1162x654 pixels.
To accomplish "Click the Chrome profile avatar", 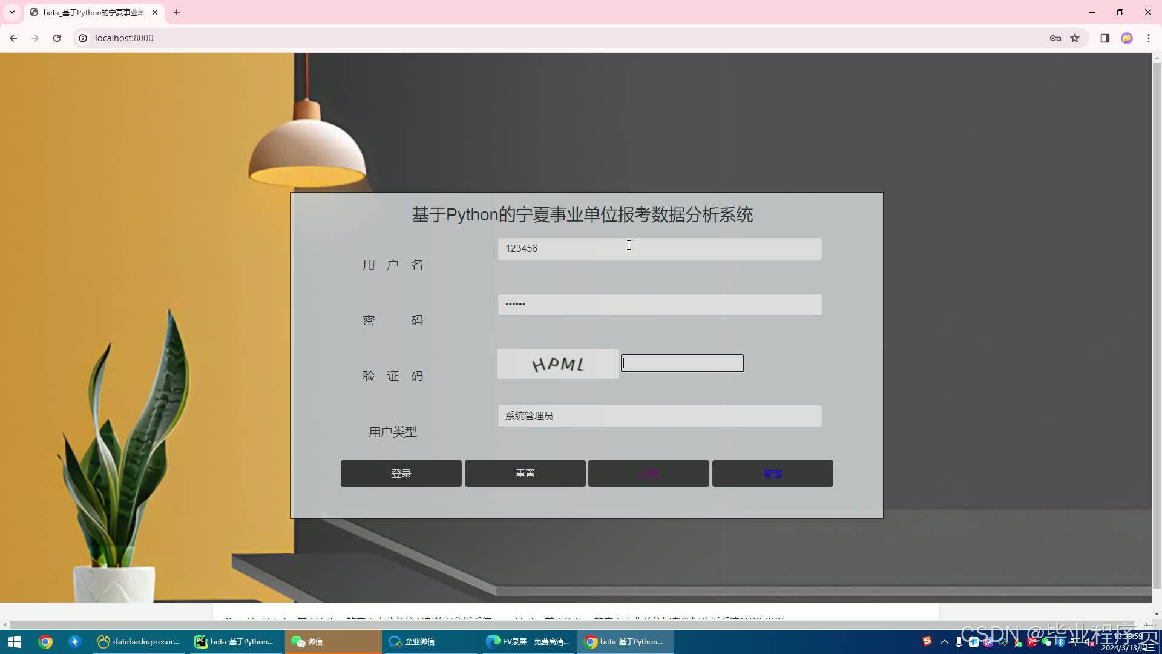I will coord(1126,38).
